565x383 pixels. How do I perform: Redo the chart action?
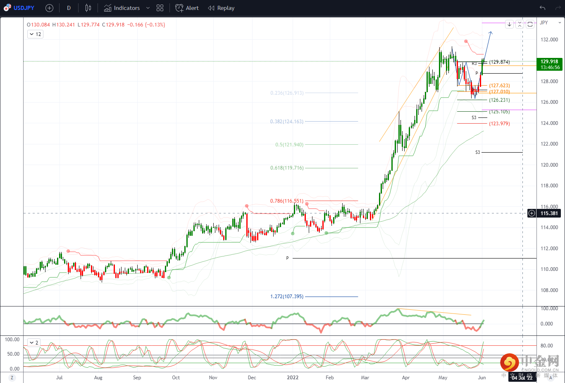coord(558,8)
